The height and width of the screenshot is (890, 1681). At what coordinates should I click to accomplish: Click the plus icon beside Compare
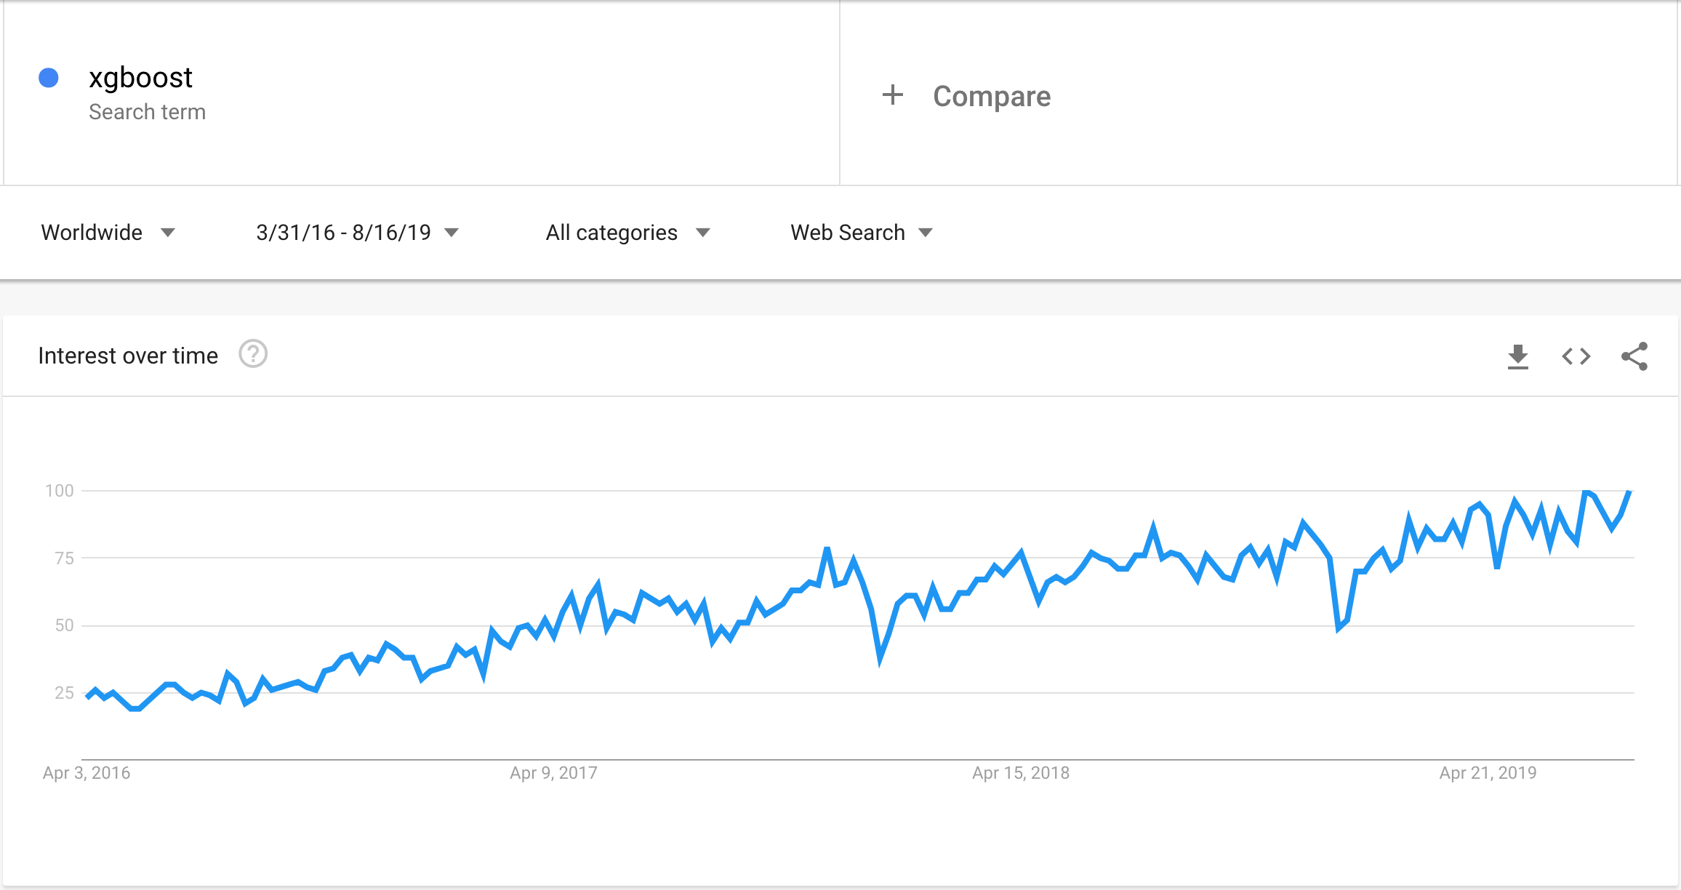[x=892, y=95]
